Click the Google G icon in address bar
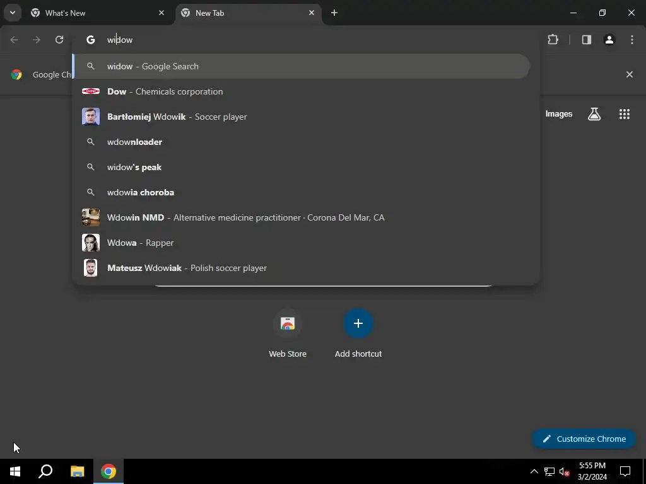 pos(91,40)
